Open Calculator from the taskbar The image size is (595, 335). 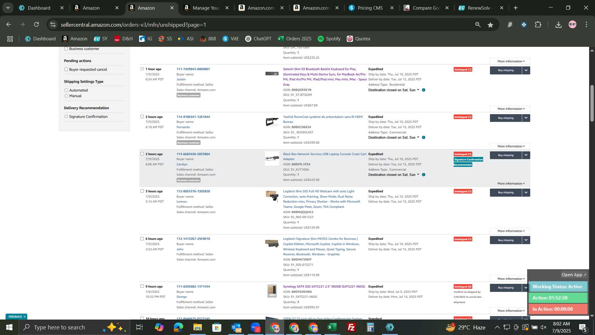[x=370, y=327]
